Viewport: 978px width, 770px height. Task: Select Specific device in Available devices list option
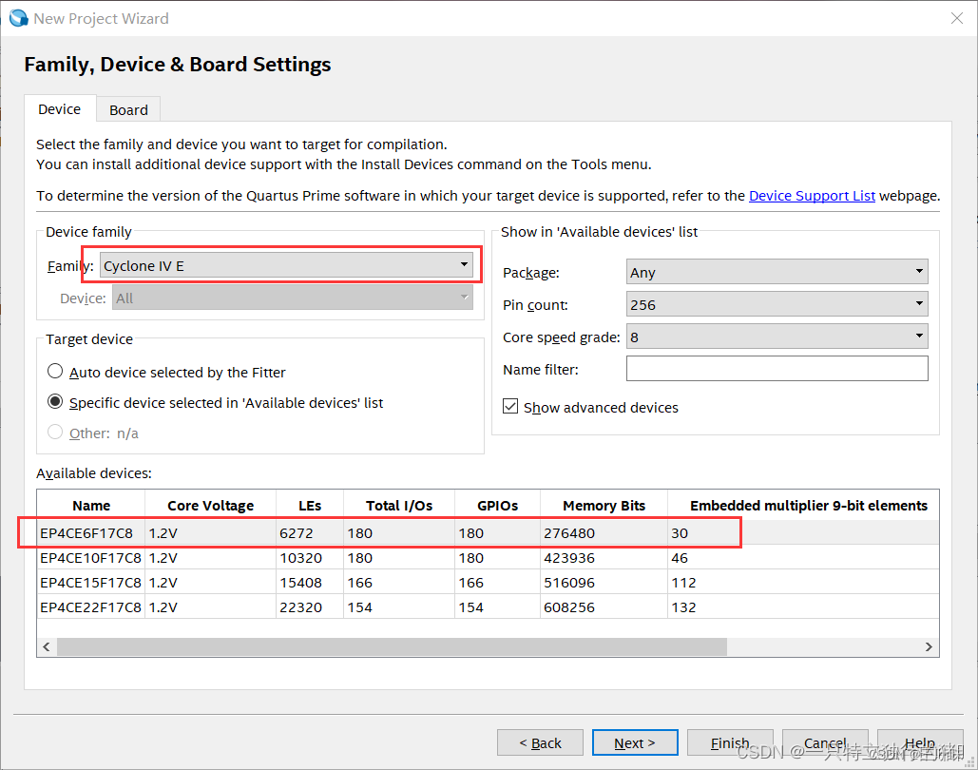click(x=215, y=403)
